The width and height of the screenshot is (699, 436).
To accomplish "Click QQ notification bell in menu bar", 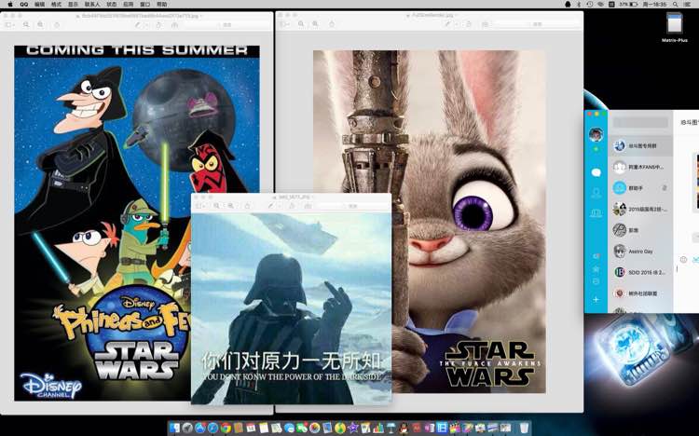I will click(568, 4).
